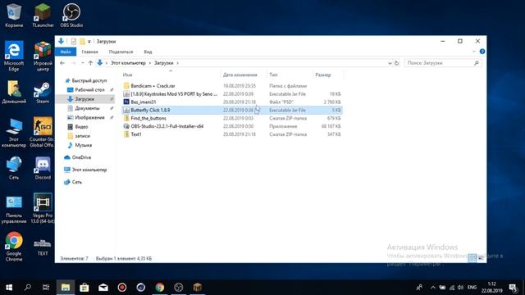Expand the address bar history dropdown
Screen dimensions: 525x295
pyautogui.click(x=390, y=63)
